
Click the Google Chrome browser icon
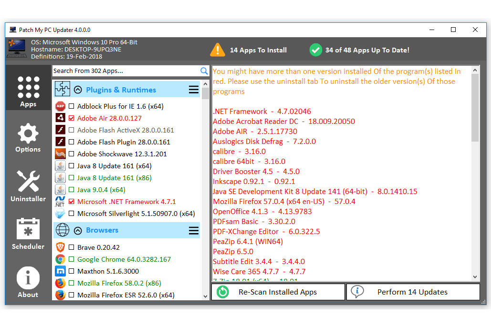pyautogui.click(x=60, y=259)
